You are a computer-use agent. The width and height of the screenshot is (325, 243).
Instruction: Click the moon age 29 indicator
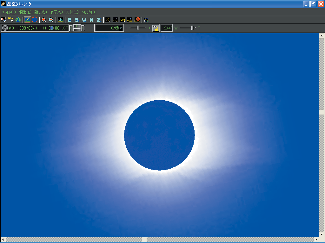(5, 28)
